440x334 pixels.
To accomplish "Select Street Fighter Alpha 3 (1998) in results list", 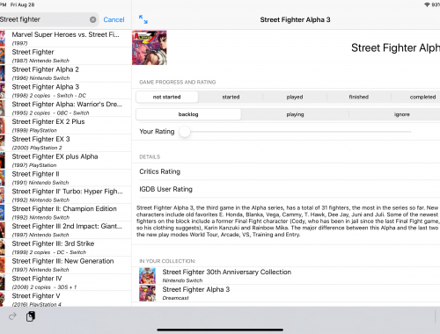I will pyautogui.click(x=66, y=91).
